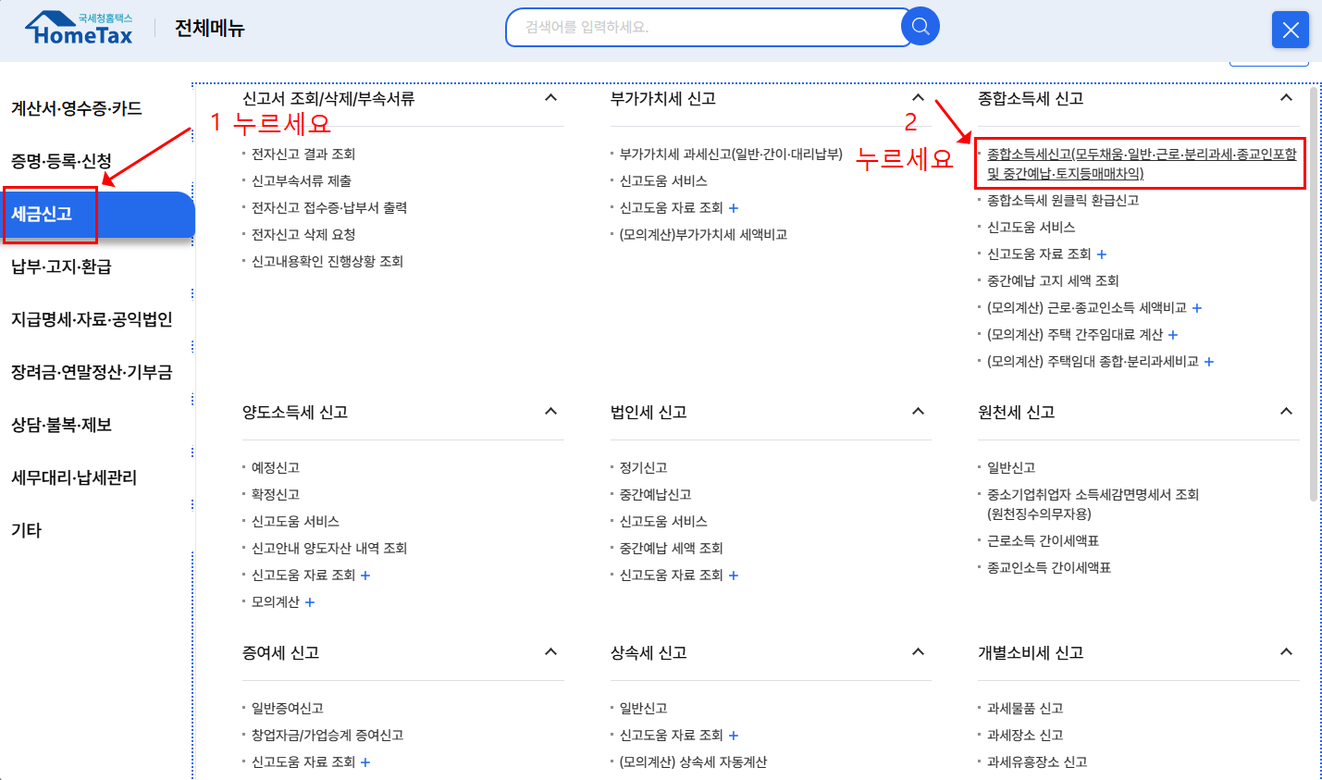Screen dimensions: 1322x780
Task: Open 상속세 일반신고 link
Action: point(643,709)
